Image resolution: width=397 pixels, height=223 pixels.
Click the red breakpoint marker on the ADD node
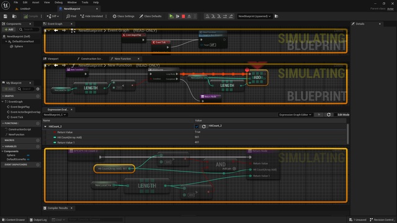(x=247, y=70)
